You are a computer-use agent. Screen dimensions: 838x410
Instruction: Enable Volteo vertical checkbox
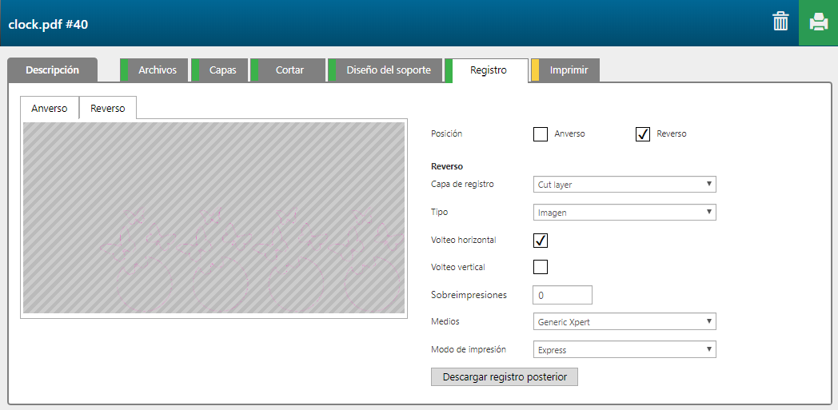pos(540,267)
